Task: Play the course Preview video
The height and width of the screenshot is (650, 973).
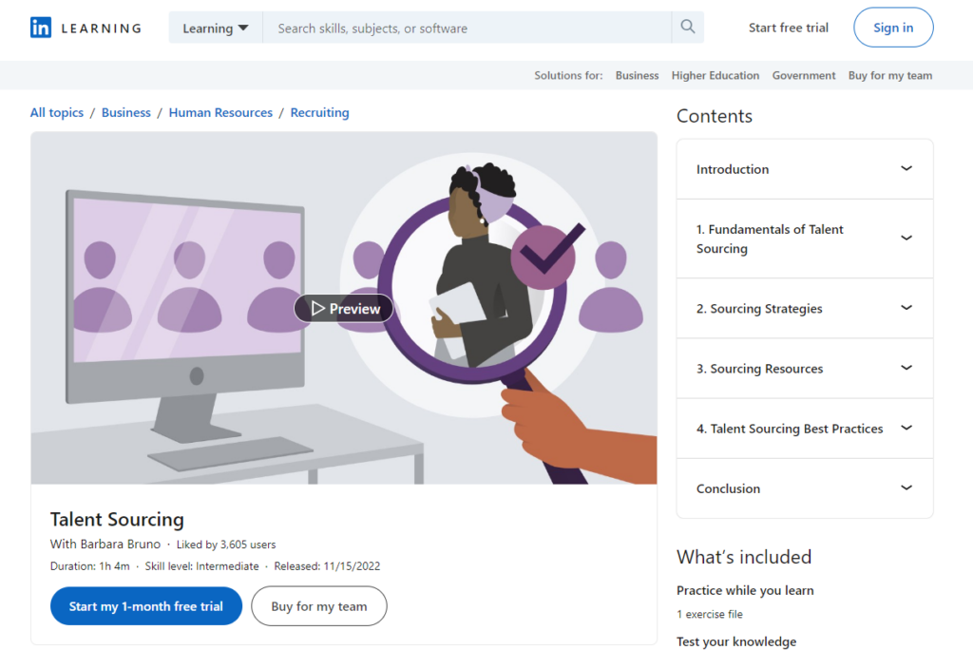Action: [x=344, y=308]
